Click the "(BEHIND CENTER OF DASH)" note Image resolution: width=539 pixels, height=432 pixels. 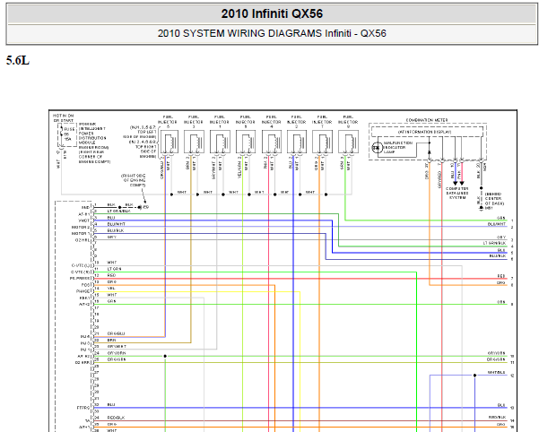click(x=494, y=199)
